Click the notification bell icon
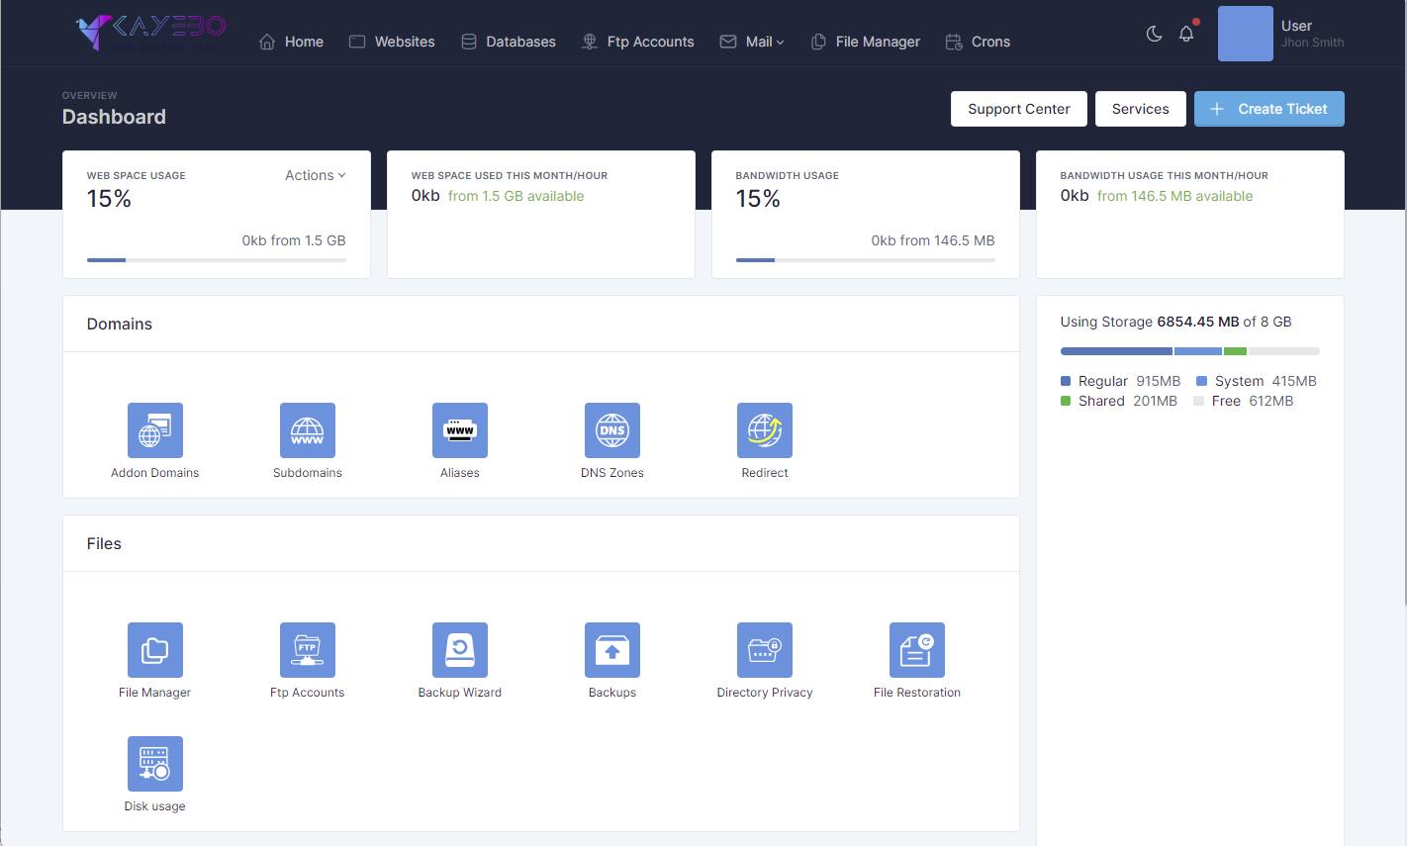 [x=1186, y=34]
